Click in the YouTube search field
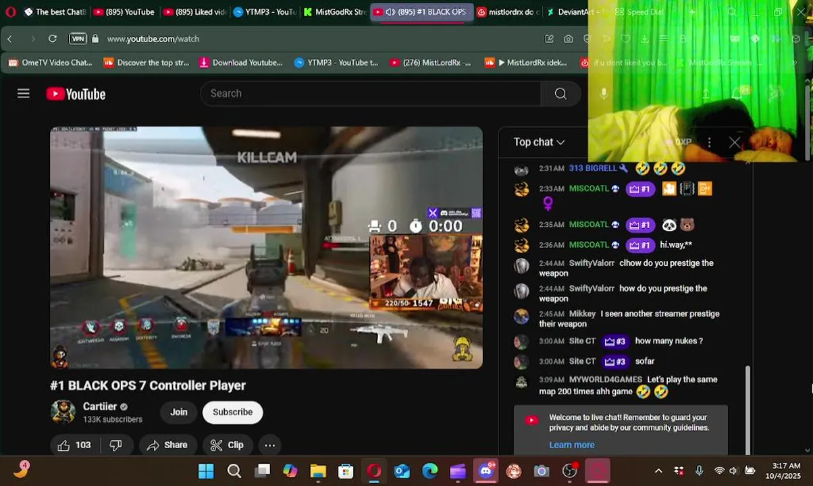This screenshot has width=813, height=486. coord(370,93)
